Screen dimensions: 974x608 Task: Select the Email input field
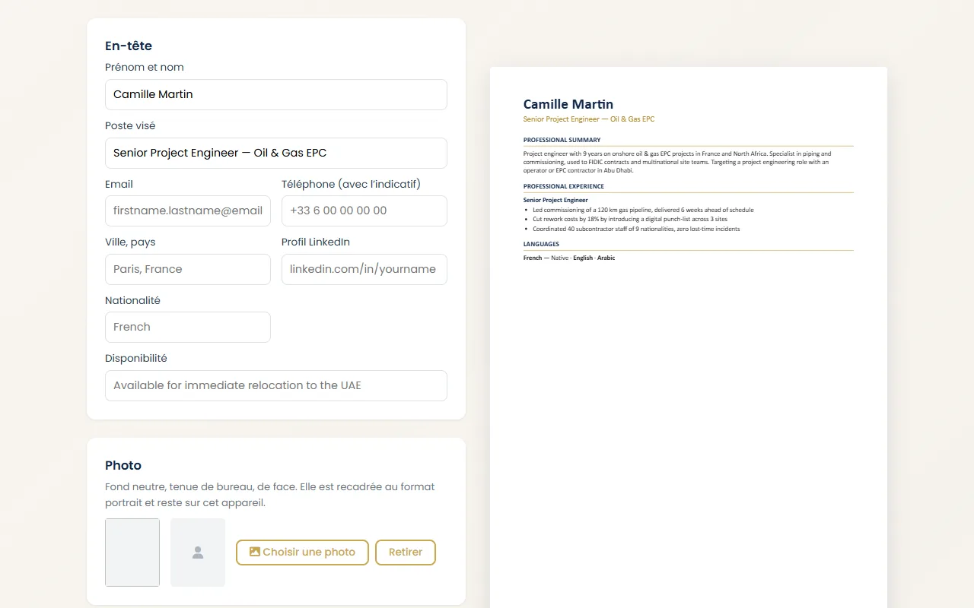[x=188, y=211]
